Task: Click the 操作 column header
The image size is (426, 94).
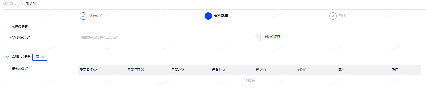Action: tap(395, 69)
